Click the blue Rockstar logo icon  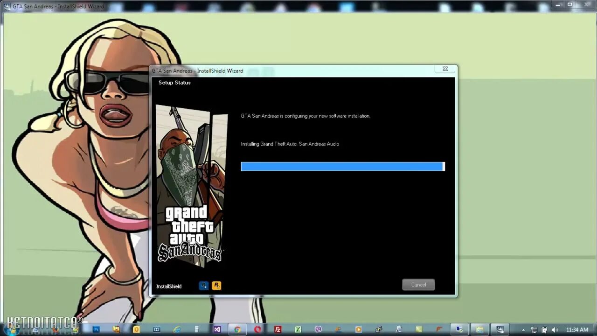[x=204, y=286]
